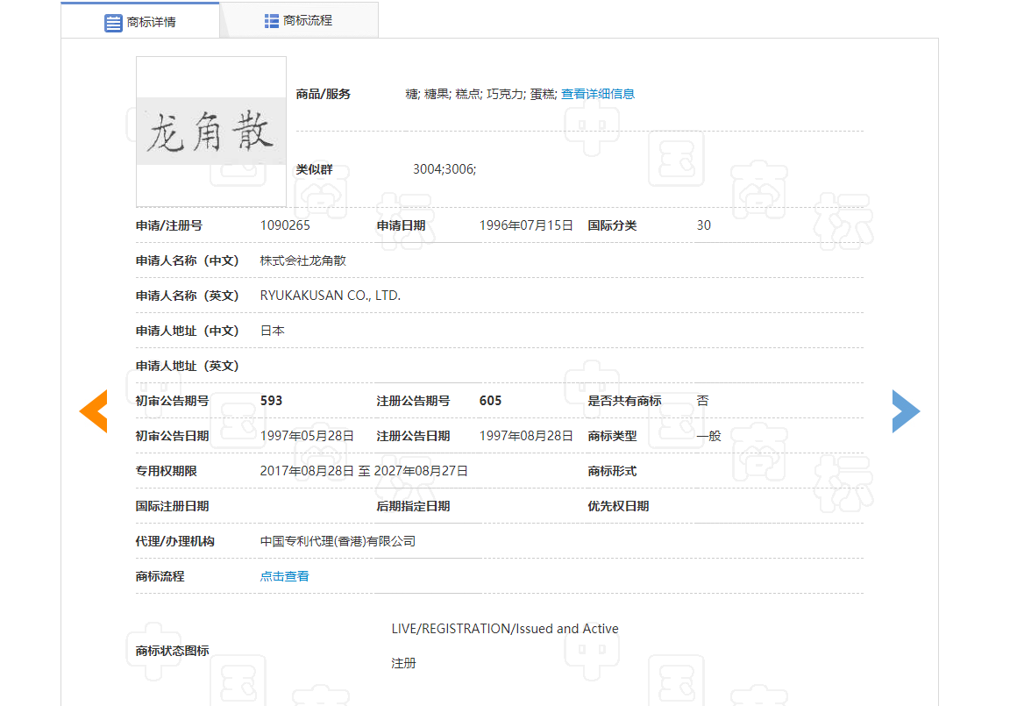This screenshot has height=706, width=1017.
Task: Click the 商标状态图标 label
Action: [x=172, y=650]
